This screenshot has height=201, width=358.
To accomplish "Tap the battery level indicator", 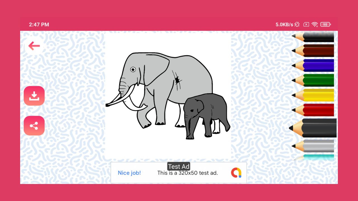I will pos(326,25).
